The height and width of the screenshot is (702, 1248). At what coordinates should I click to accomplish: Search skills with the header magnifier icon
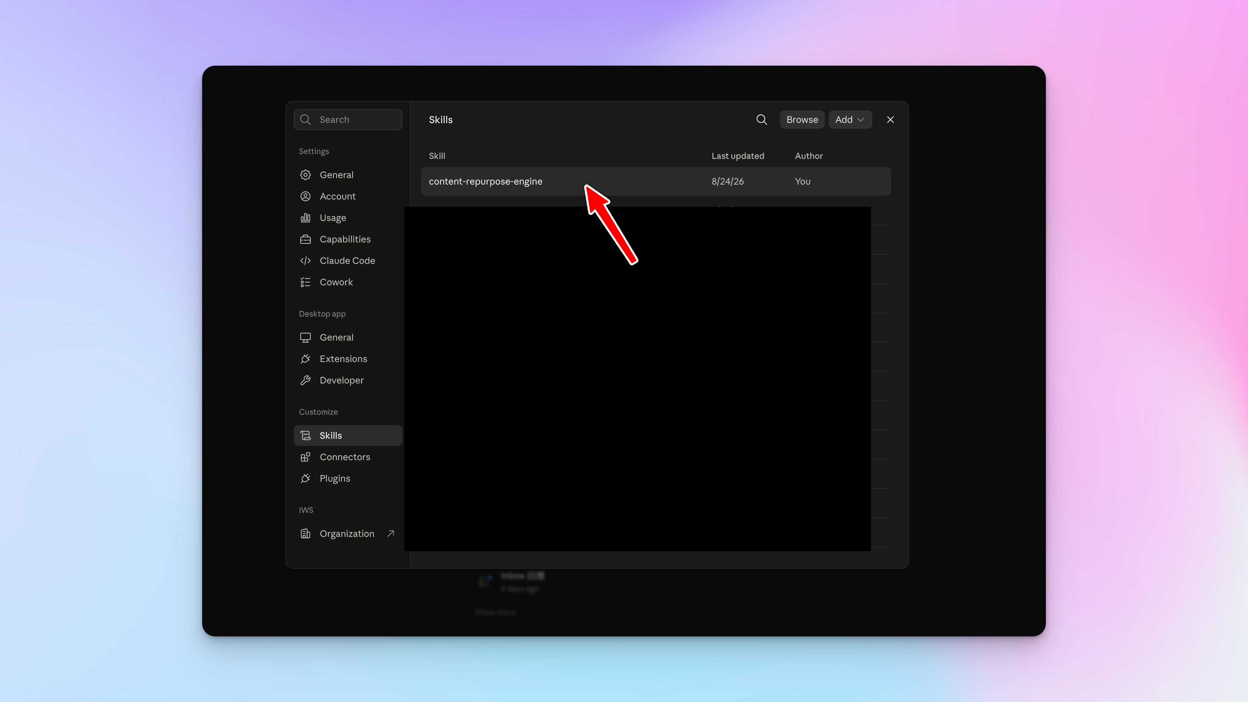click(x=761, y=120)
